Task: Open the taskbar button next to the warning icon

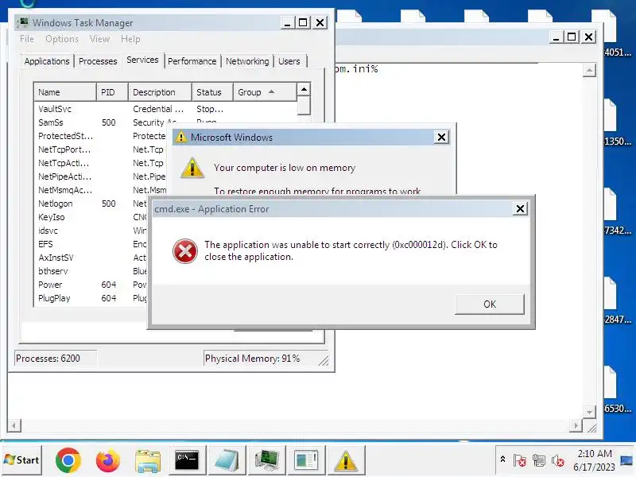Action: (306, 460)
